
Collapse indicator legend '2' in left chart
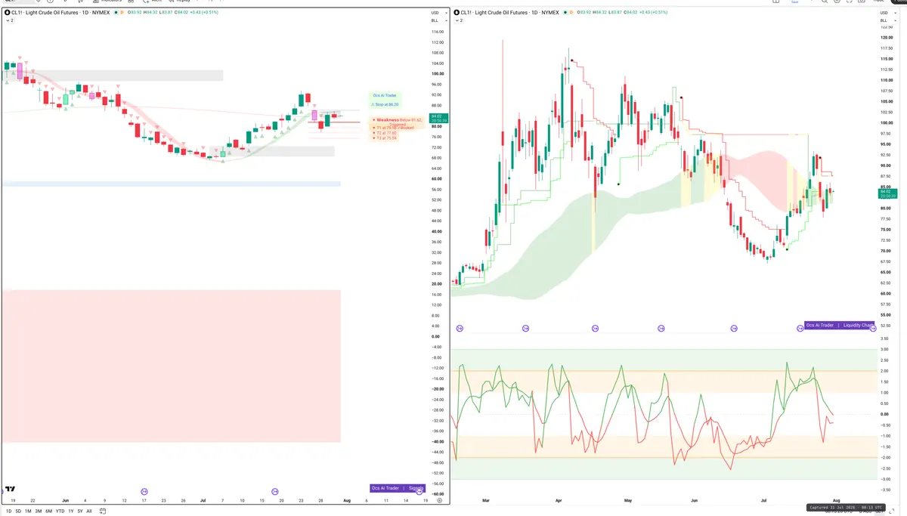10,20
